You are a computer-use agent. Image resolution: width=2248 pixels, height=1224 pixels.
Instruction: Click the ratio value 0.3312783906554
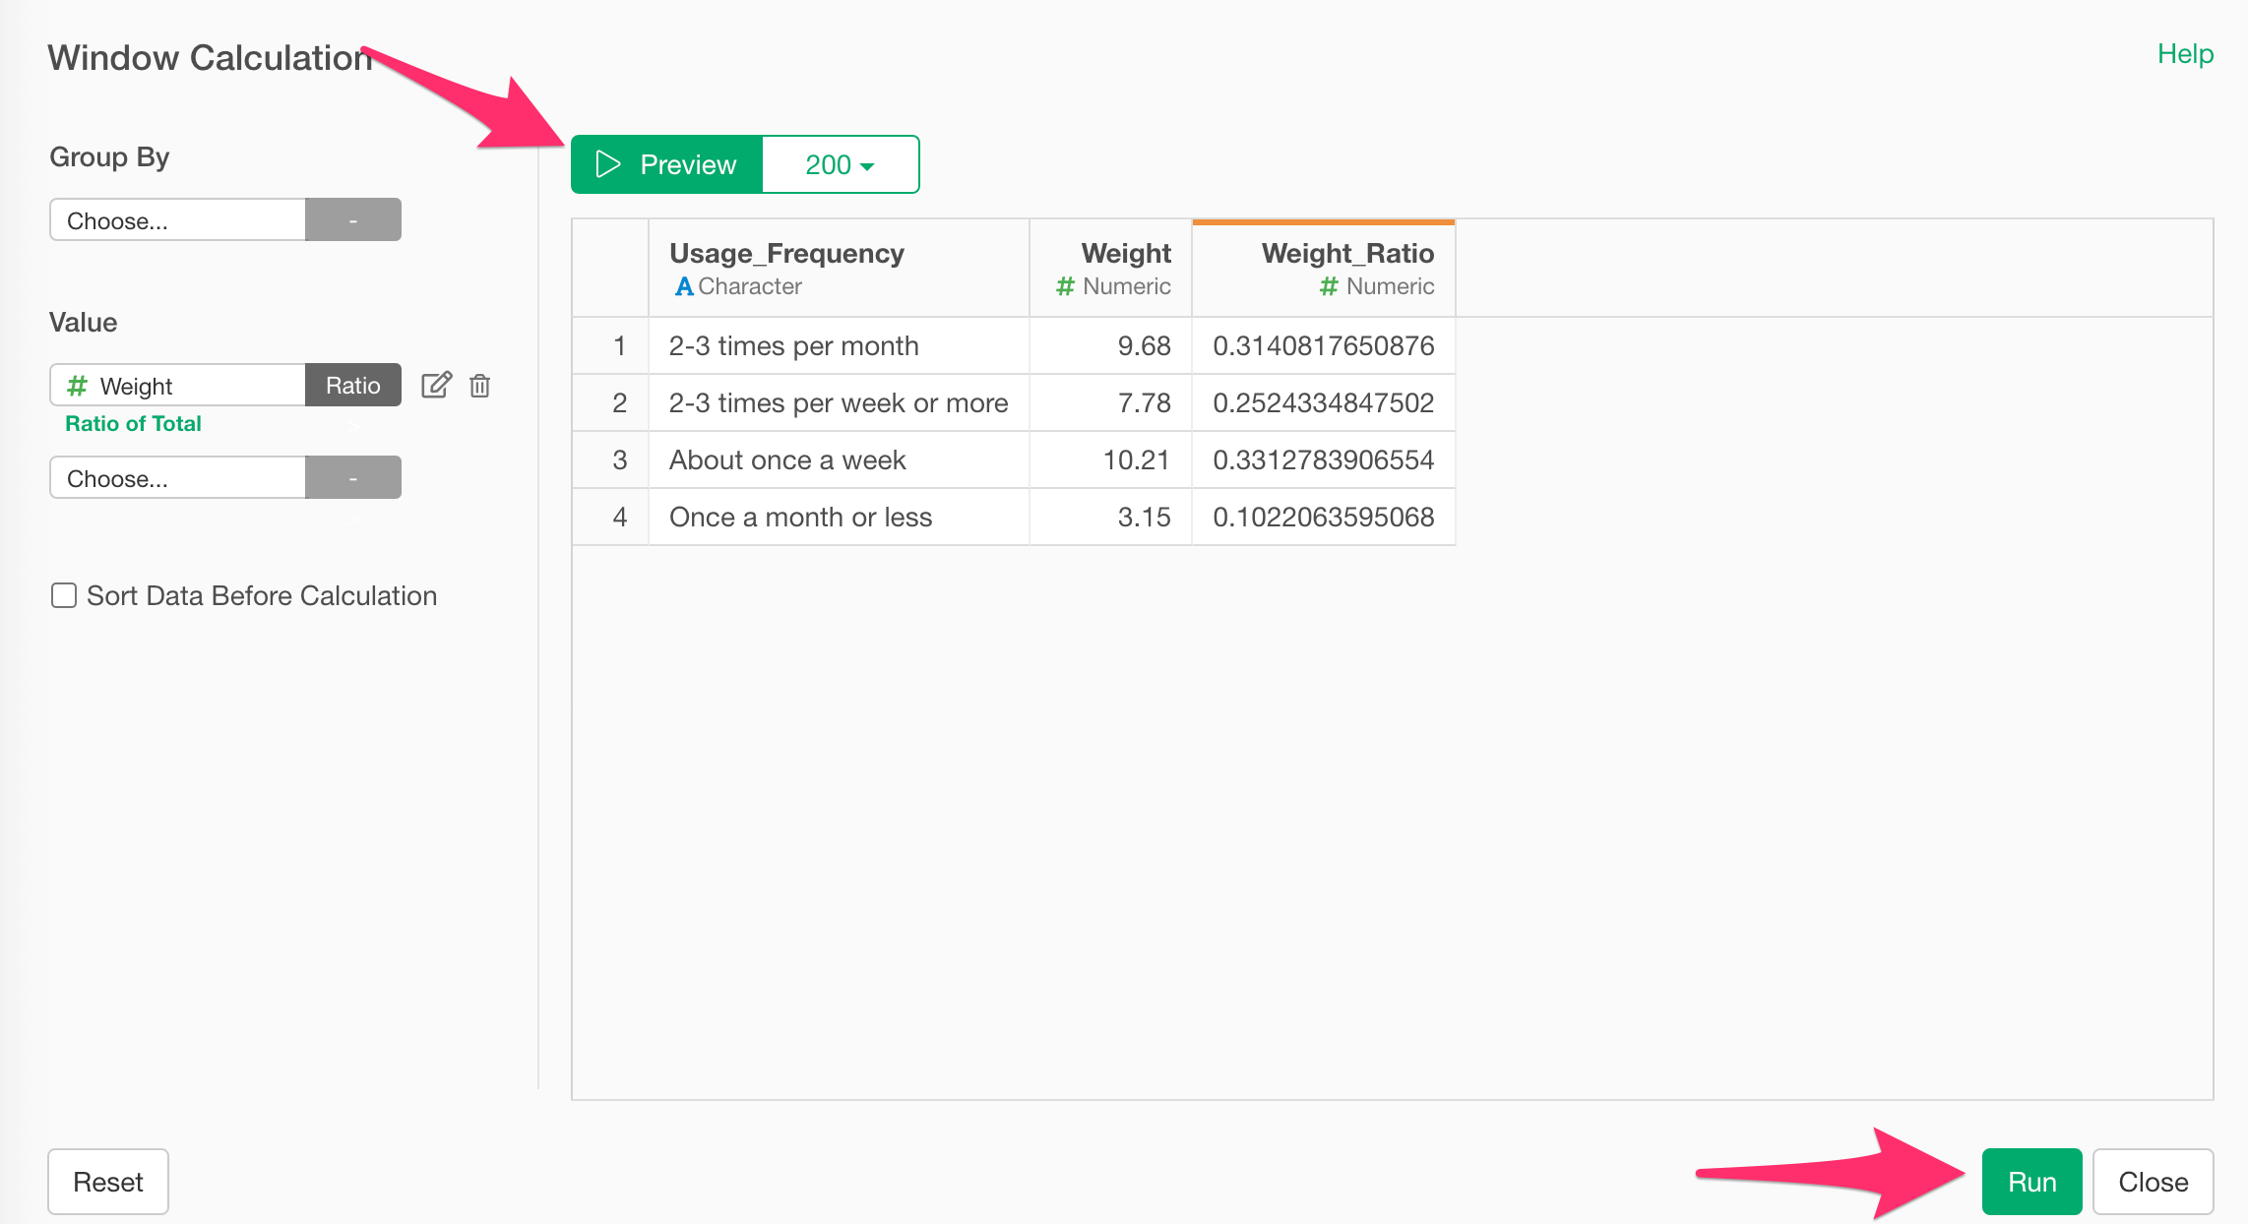point(1324,459)
